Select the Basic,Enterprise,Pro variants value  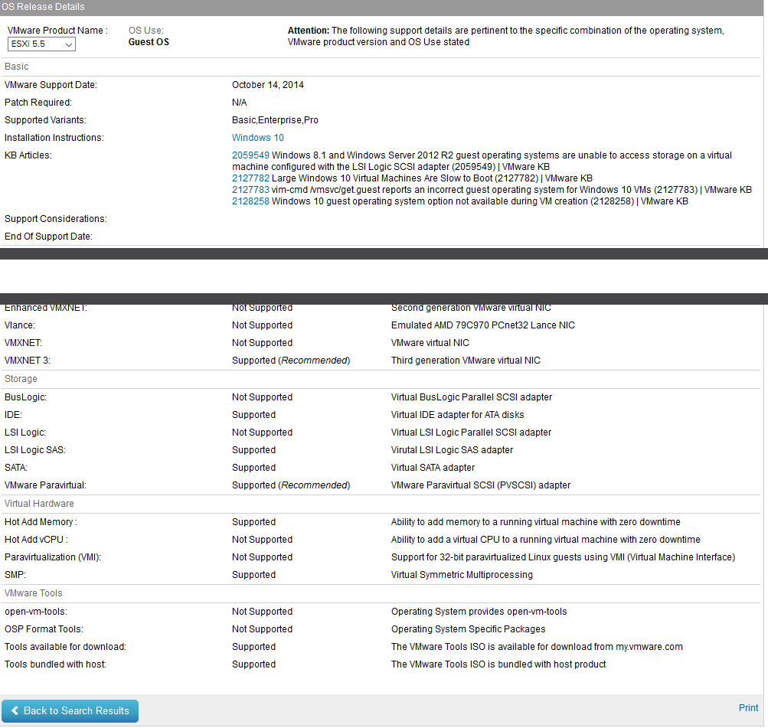click(x=275, y=120)
